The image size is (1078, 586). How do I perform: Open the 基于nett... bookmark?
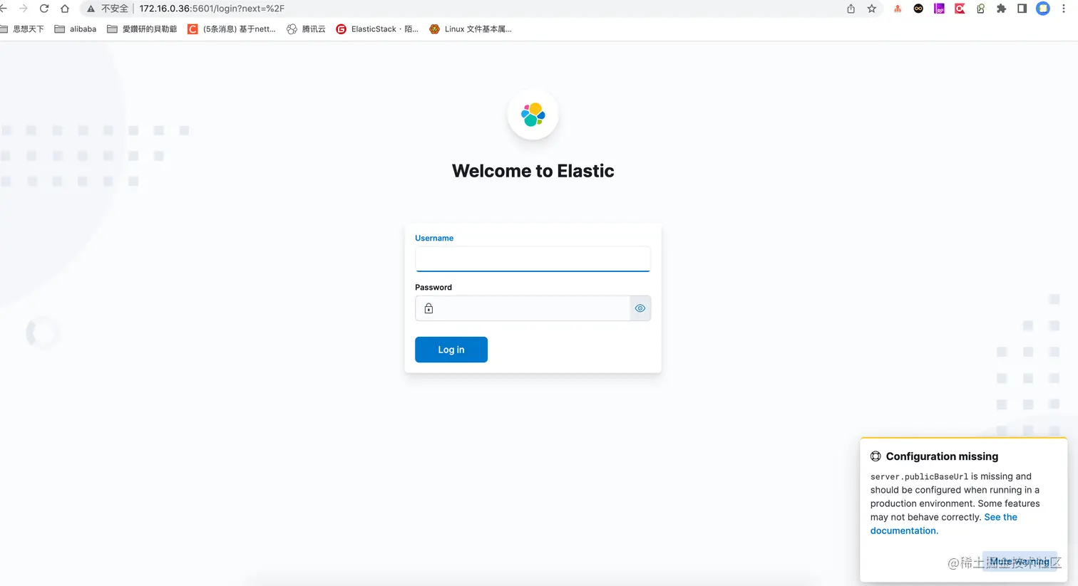[232, 29]
